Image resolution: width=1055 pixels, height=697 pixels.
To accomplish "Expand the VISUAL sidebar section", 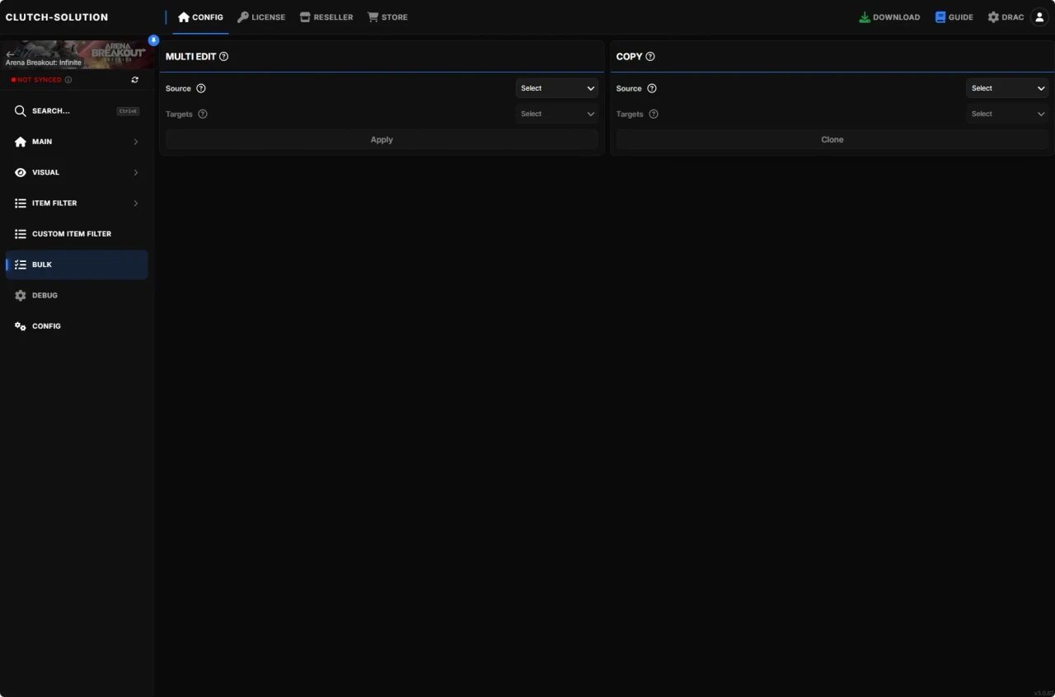I will [76, 172].
